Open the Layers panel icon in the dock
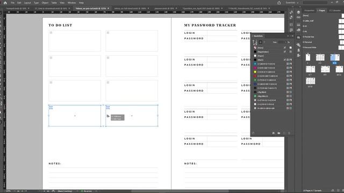 (x=298, y=12)
